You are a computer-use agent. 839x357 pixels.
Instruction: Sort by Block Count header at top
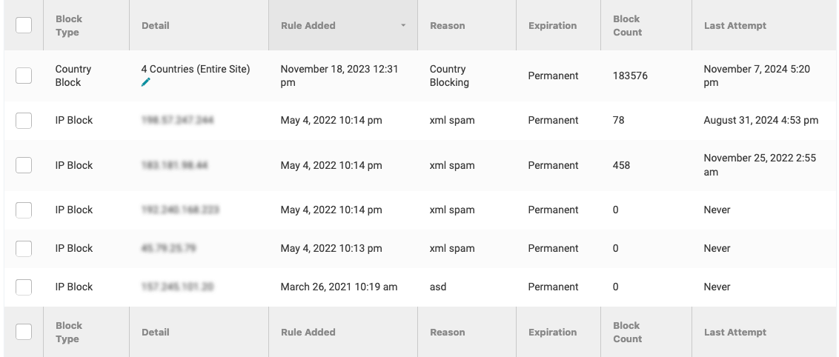click(627, 25)
